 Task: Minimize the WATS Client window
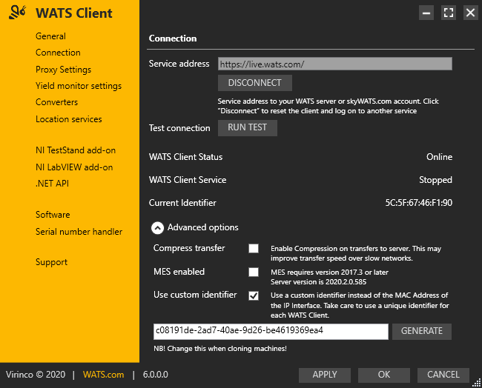tap(426, 13)
